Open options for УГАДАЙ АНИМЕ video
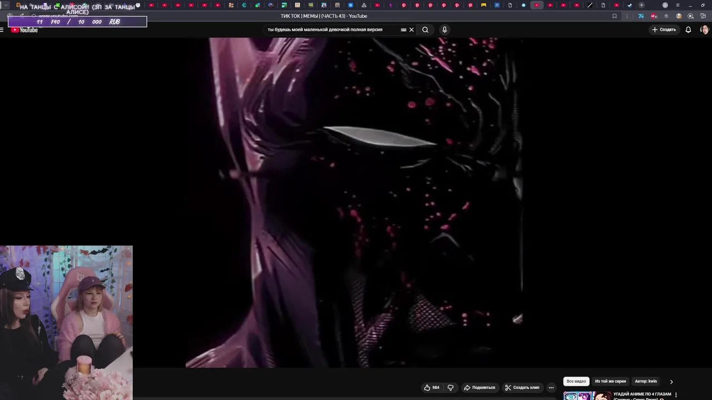The width and height of the screenshot is (712, 400). point(676,395)
